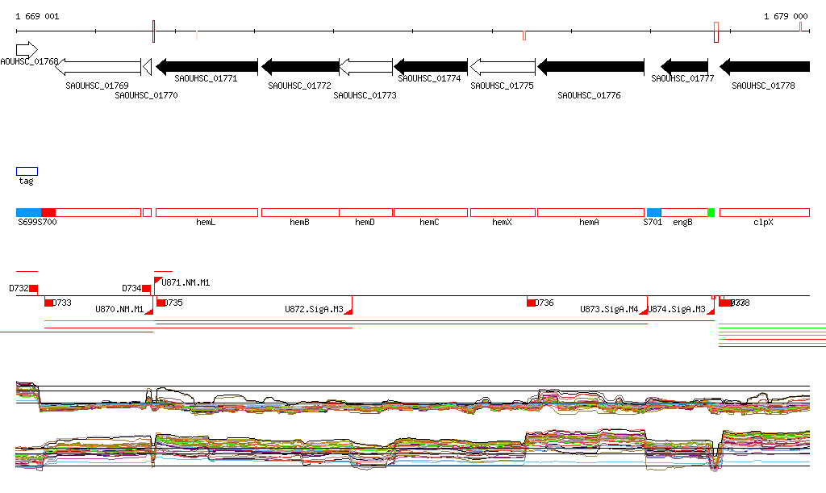Select the white SAOUHSC_01773 gene arrow
Image resolution: width=826 pixels, height=493 pixels.
[366, 67]
